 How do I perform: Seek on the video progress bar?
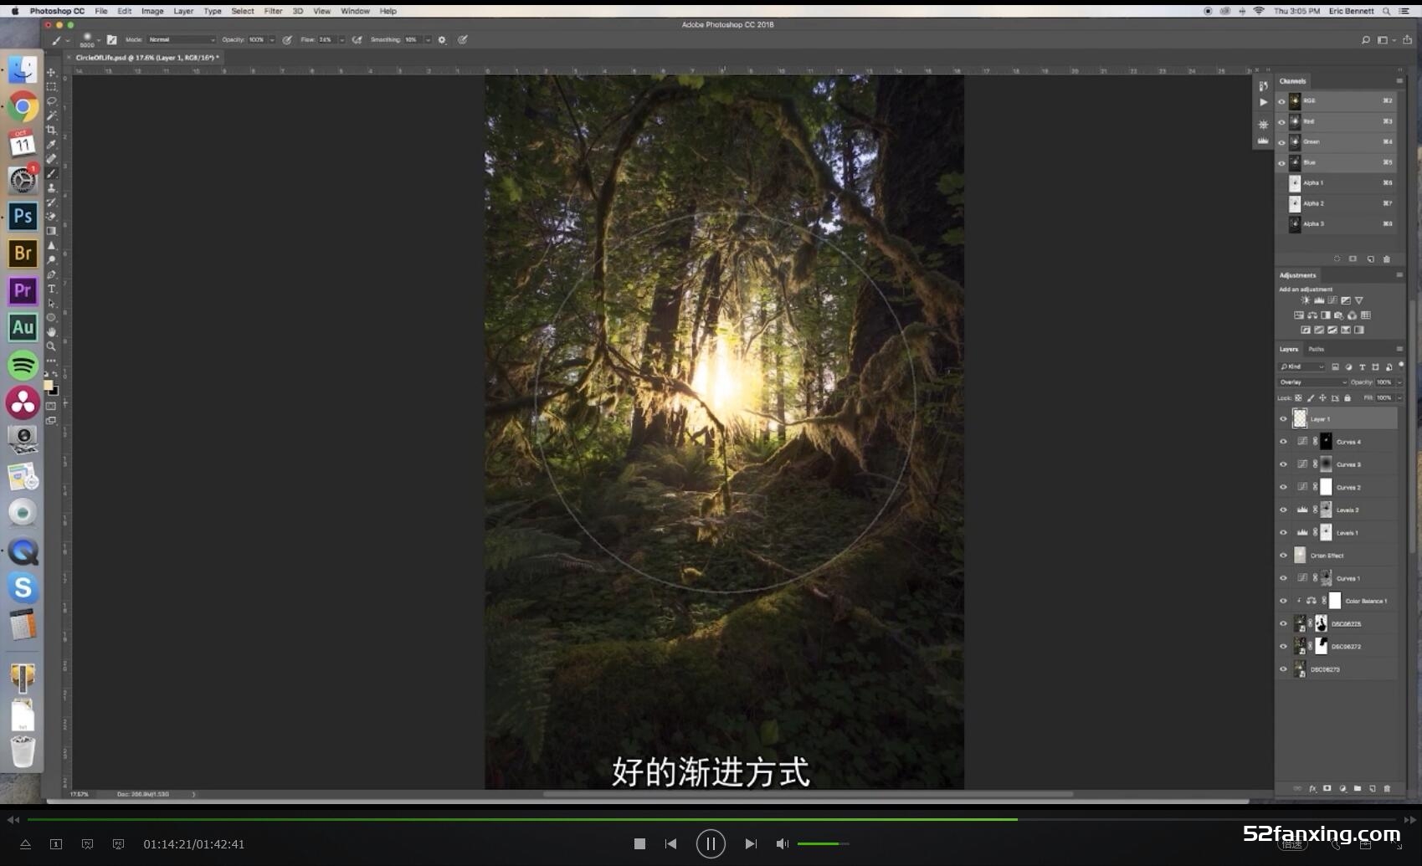click(x=711, y=819)
